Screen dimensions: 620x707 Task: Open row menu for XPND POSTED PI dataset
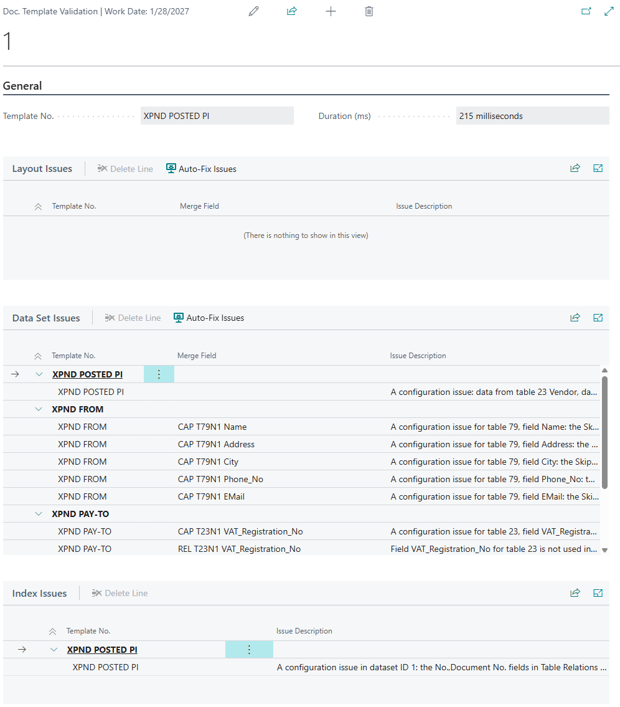pos(159,374)
